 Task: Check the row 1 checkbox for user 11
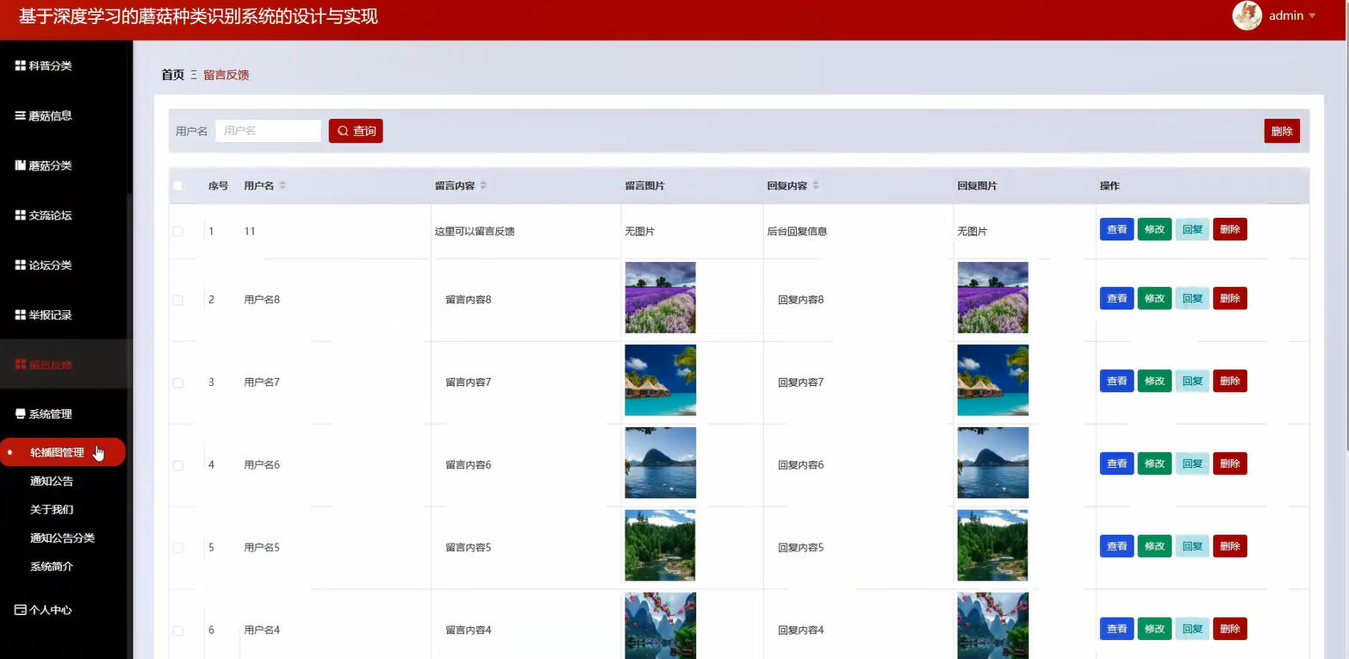[178, 231]
